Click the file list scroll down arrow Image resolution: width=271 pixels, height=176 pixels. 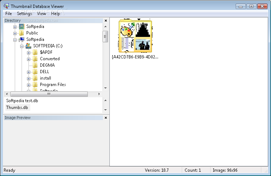coord(105,110)
